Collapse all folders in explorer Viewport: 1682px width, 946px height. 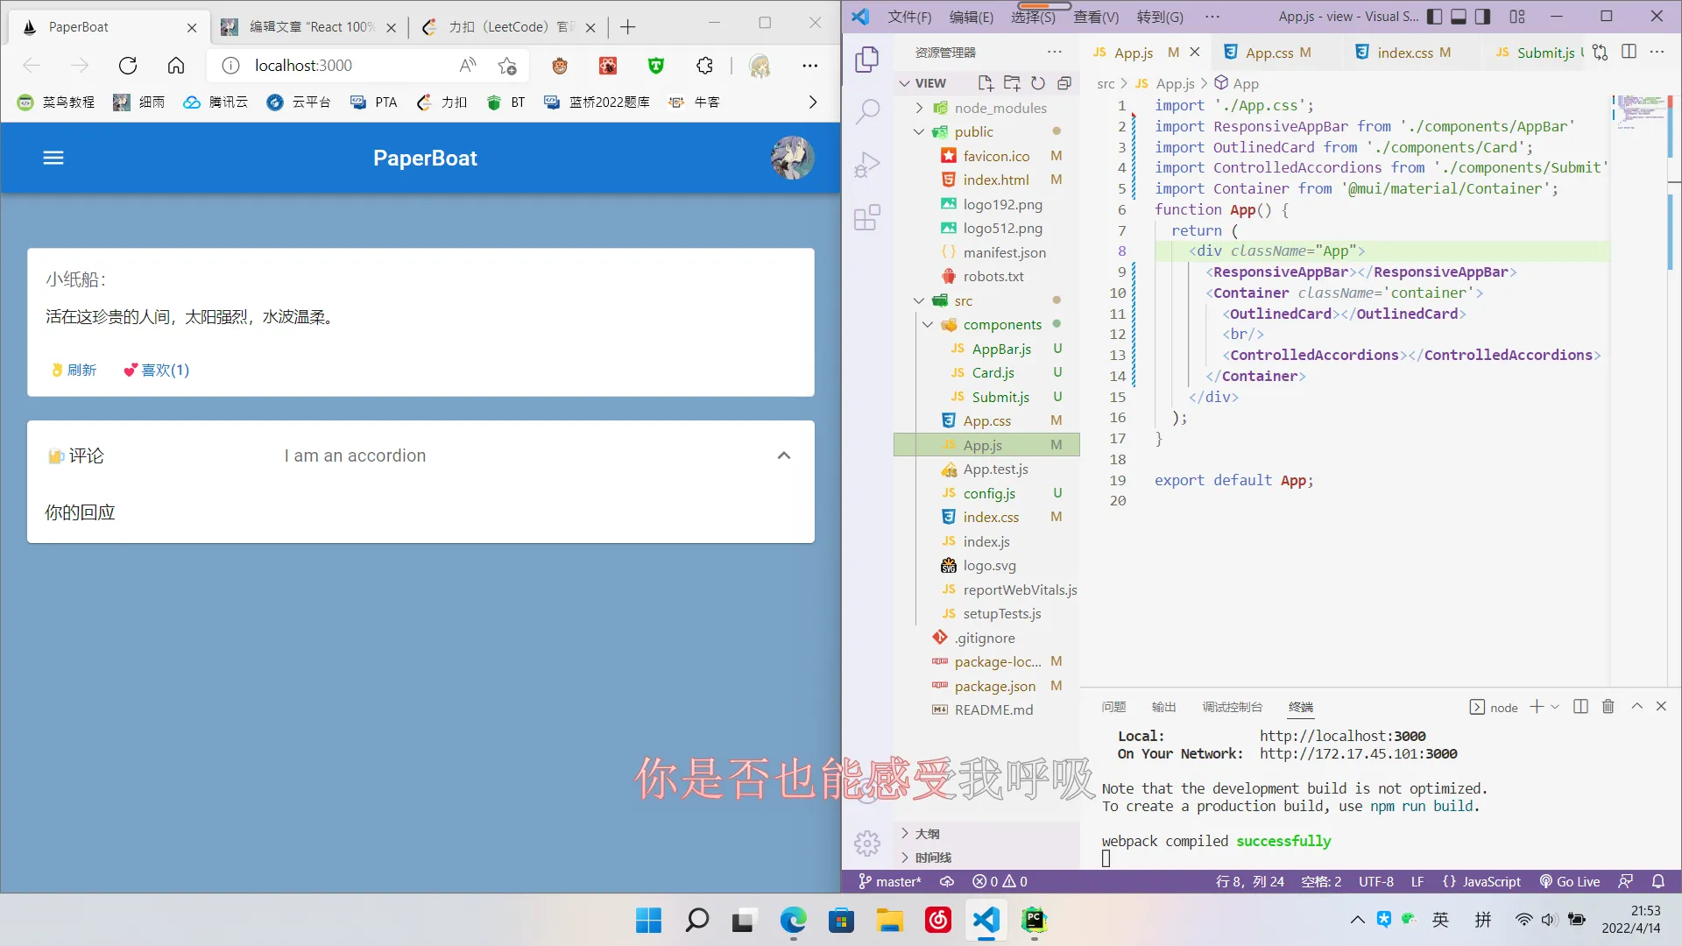(x=1064, y=83)
